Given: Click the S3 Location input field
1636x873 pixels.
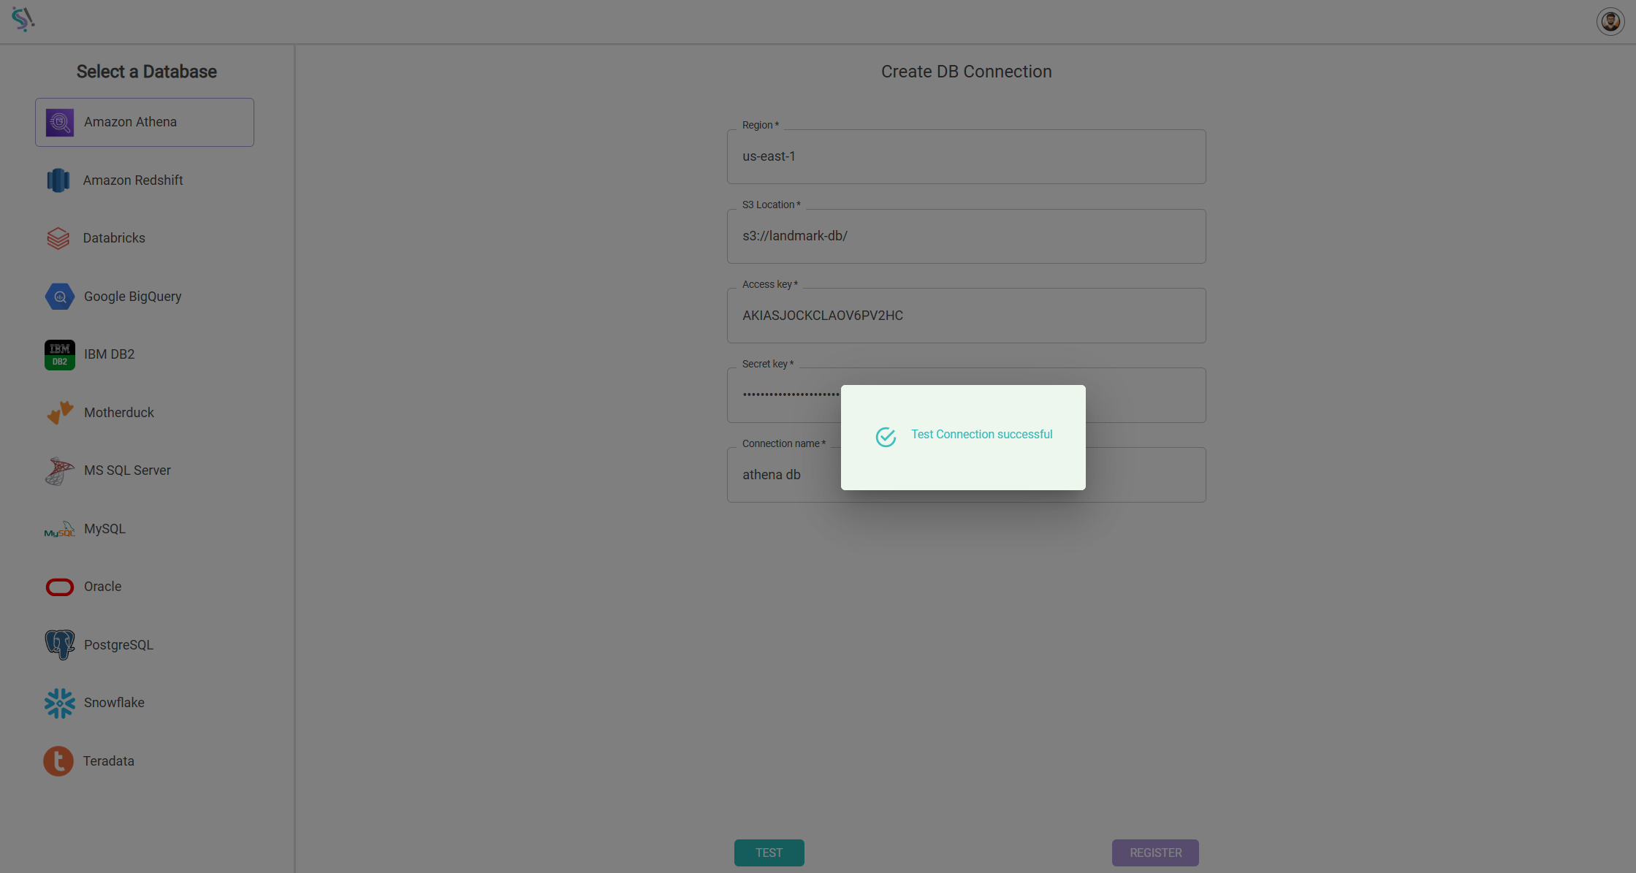Looking at the screenshot, I should 966,235.
